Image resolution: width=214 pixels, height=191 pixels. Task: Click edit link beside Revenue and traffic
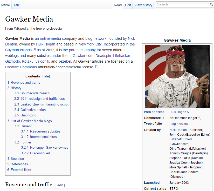[x=60, y=185]
